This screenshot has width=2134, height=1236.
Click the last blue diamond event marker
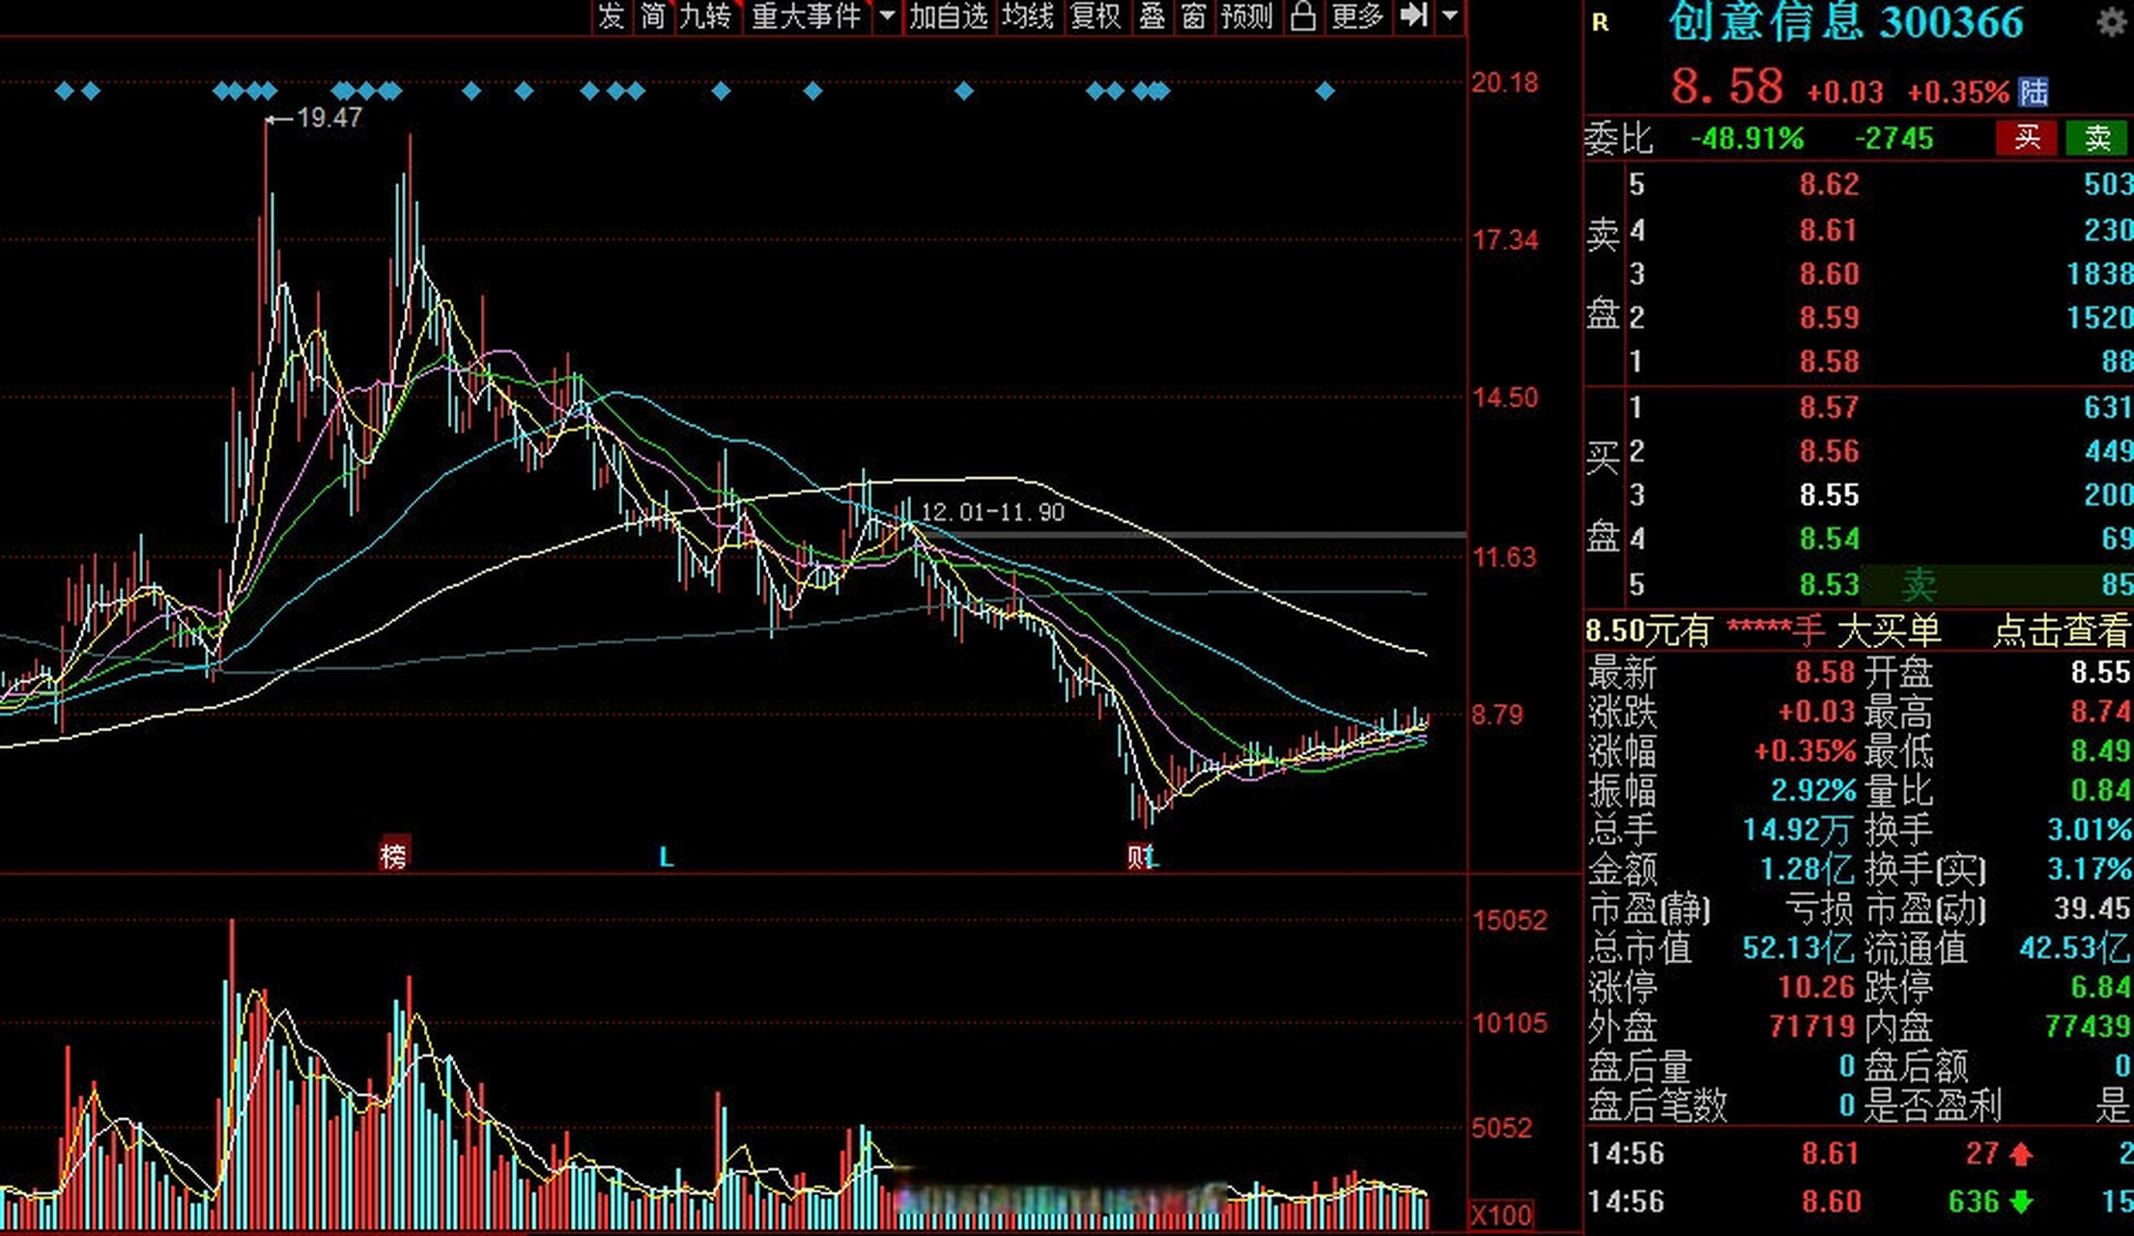[1325, 92]
